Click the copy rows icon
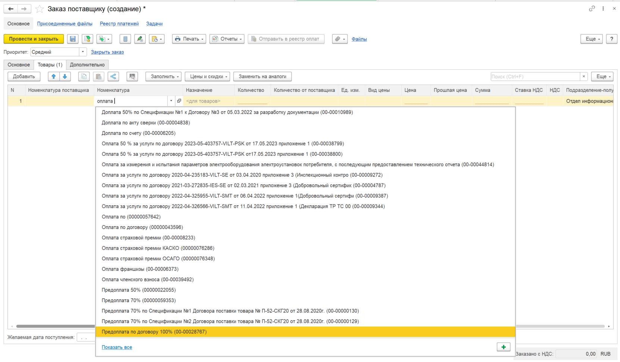 coord(84,77)
